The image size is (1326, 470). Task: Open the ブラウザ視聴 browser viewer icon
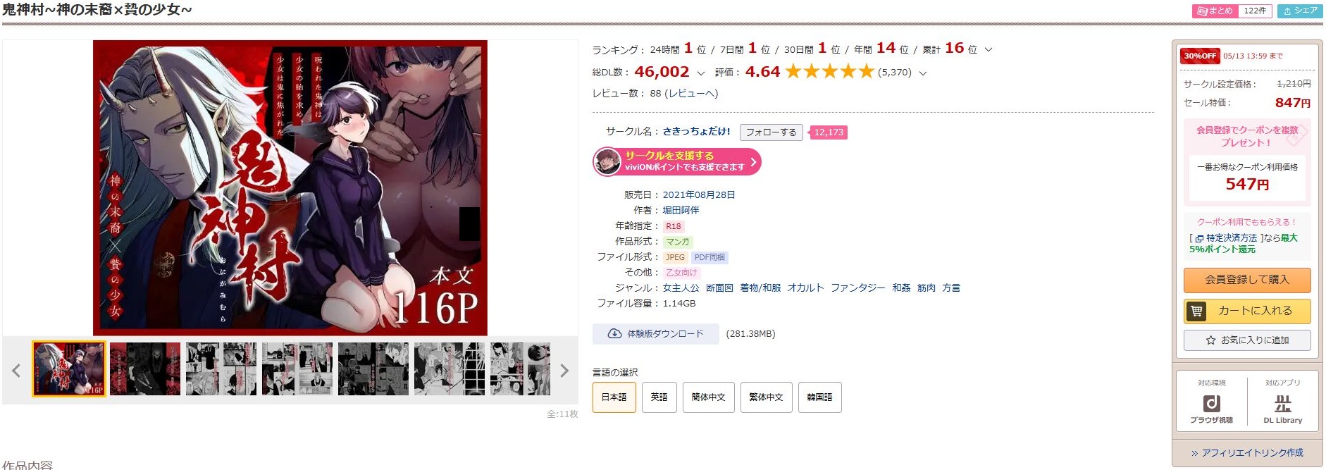click(1211, 404)
